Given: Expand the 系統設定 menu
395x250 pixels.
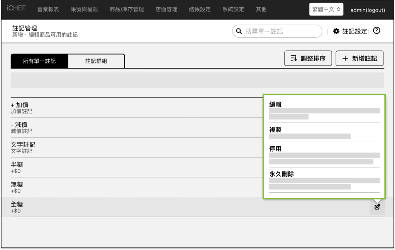Looking at the screenshot, I should pos(233,9).
